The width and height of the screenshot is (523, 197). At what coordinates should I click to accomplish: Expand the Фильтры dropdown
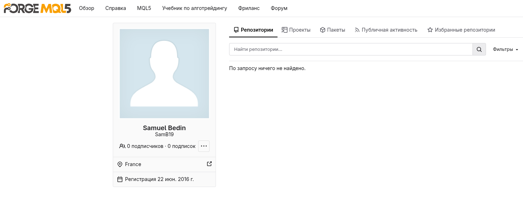(x=505, y=49)
